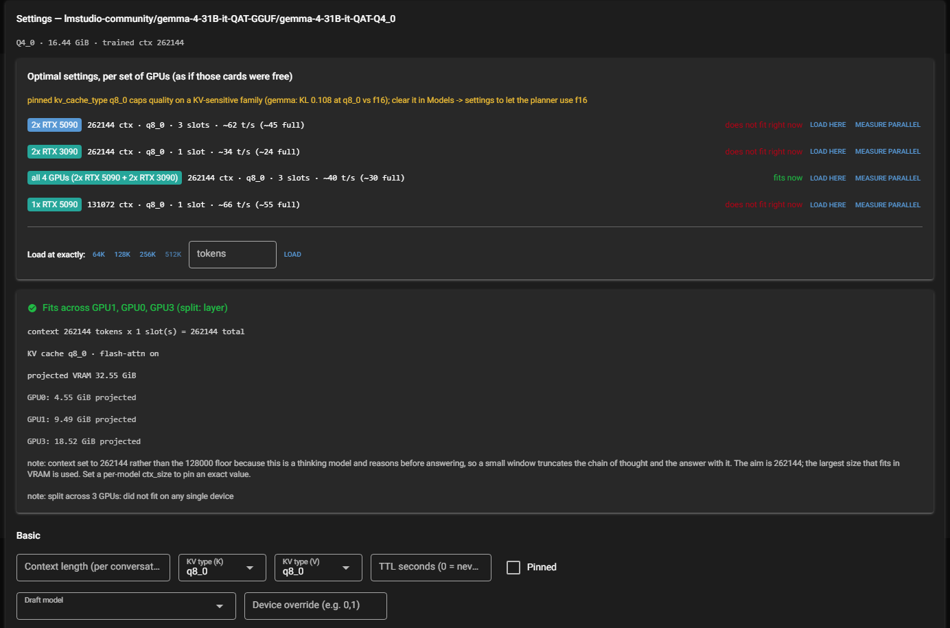This screenshot has height=628, width=950.
Task: Click 'projected VRAM 32.55 GiB' line
Action: (82, 375)
